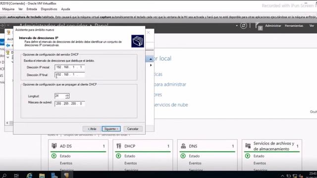Open the Ayuda menu in VirtualBox

tap(65, 9)
